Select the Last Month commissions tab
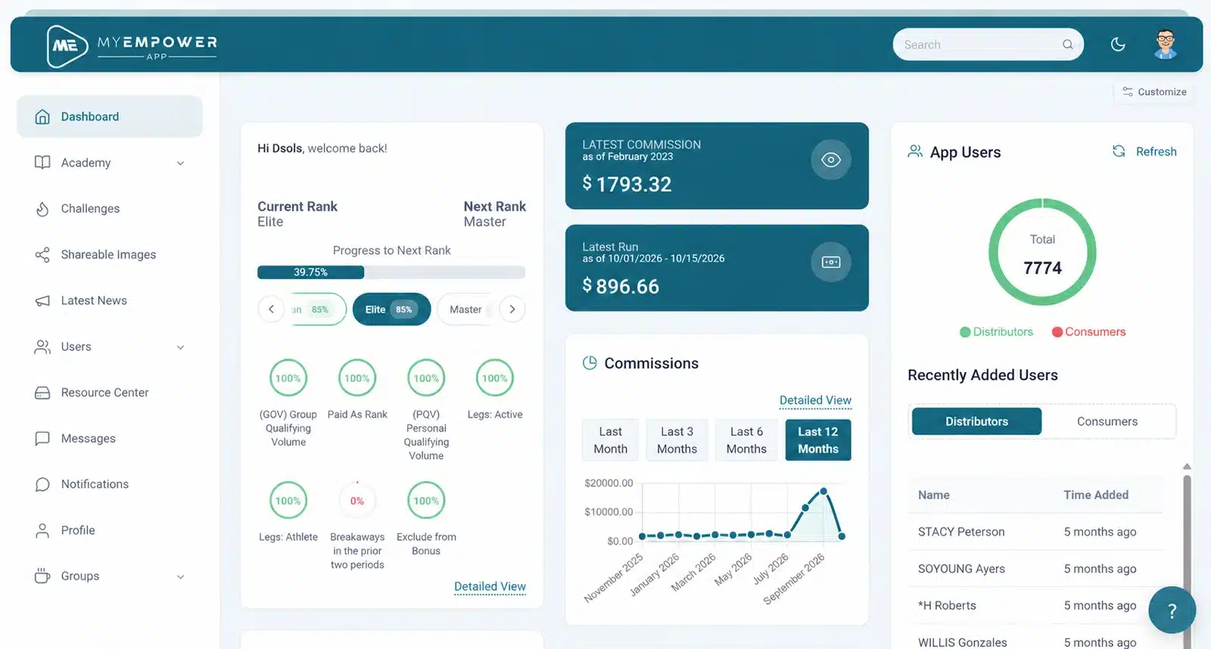This screenshot has height=649, width=1211. (610, 440)
